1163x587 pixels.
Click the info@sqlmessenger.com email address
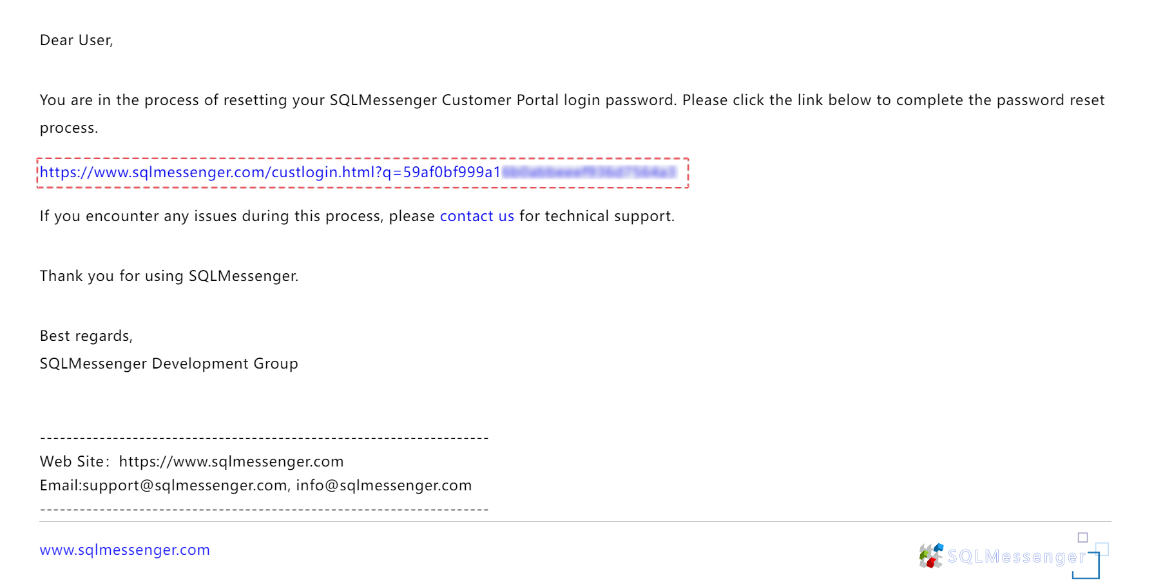(x=384, y=486)
